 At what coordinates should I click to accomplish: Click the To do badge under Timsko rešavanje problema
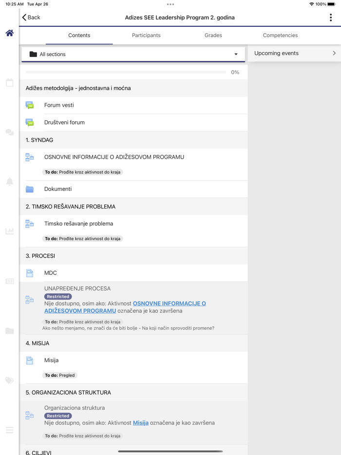coord(83,239)
